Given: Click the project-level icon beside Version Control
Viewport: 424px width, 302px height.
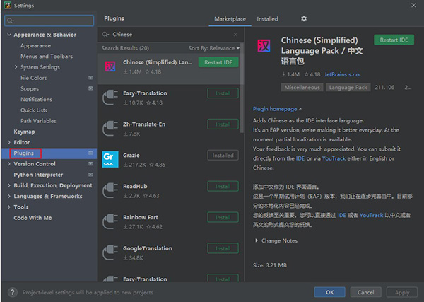Looking at the screenshot, I should [x=90, y=163].
